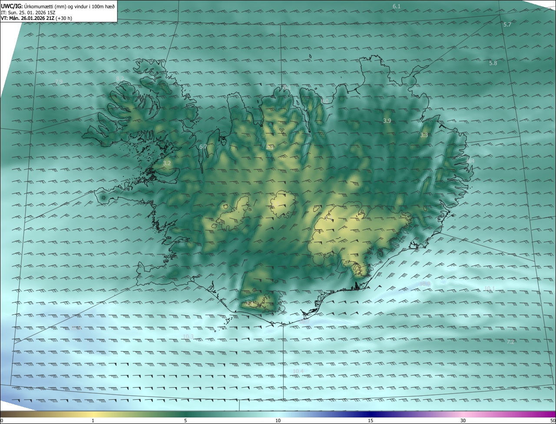Click the 50 tick on the color scale
556x424 pixels.
553,421
